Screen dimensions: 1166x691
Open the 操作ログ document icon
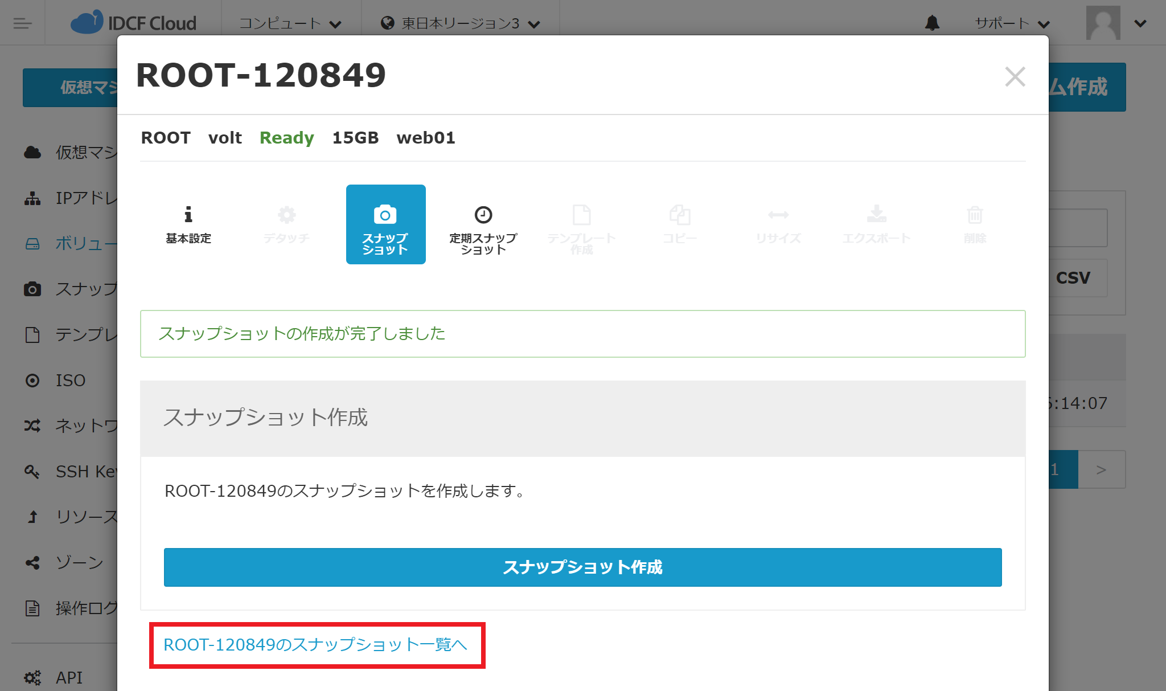(x=32, y=608)
